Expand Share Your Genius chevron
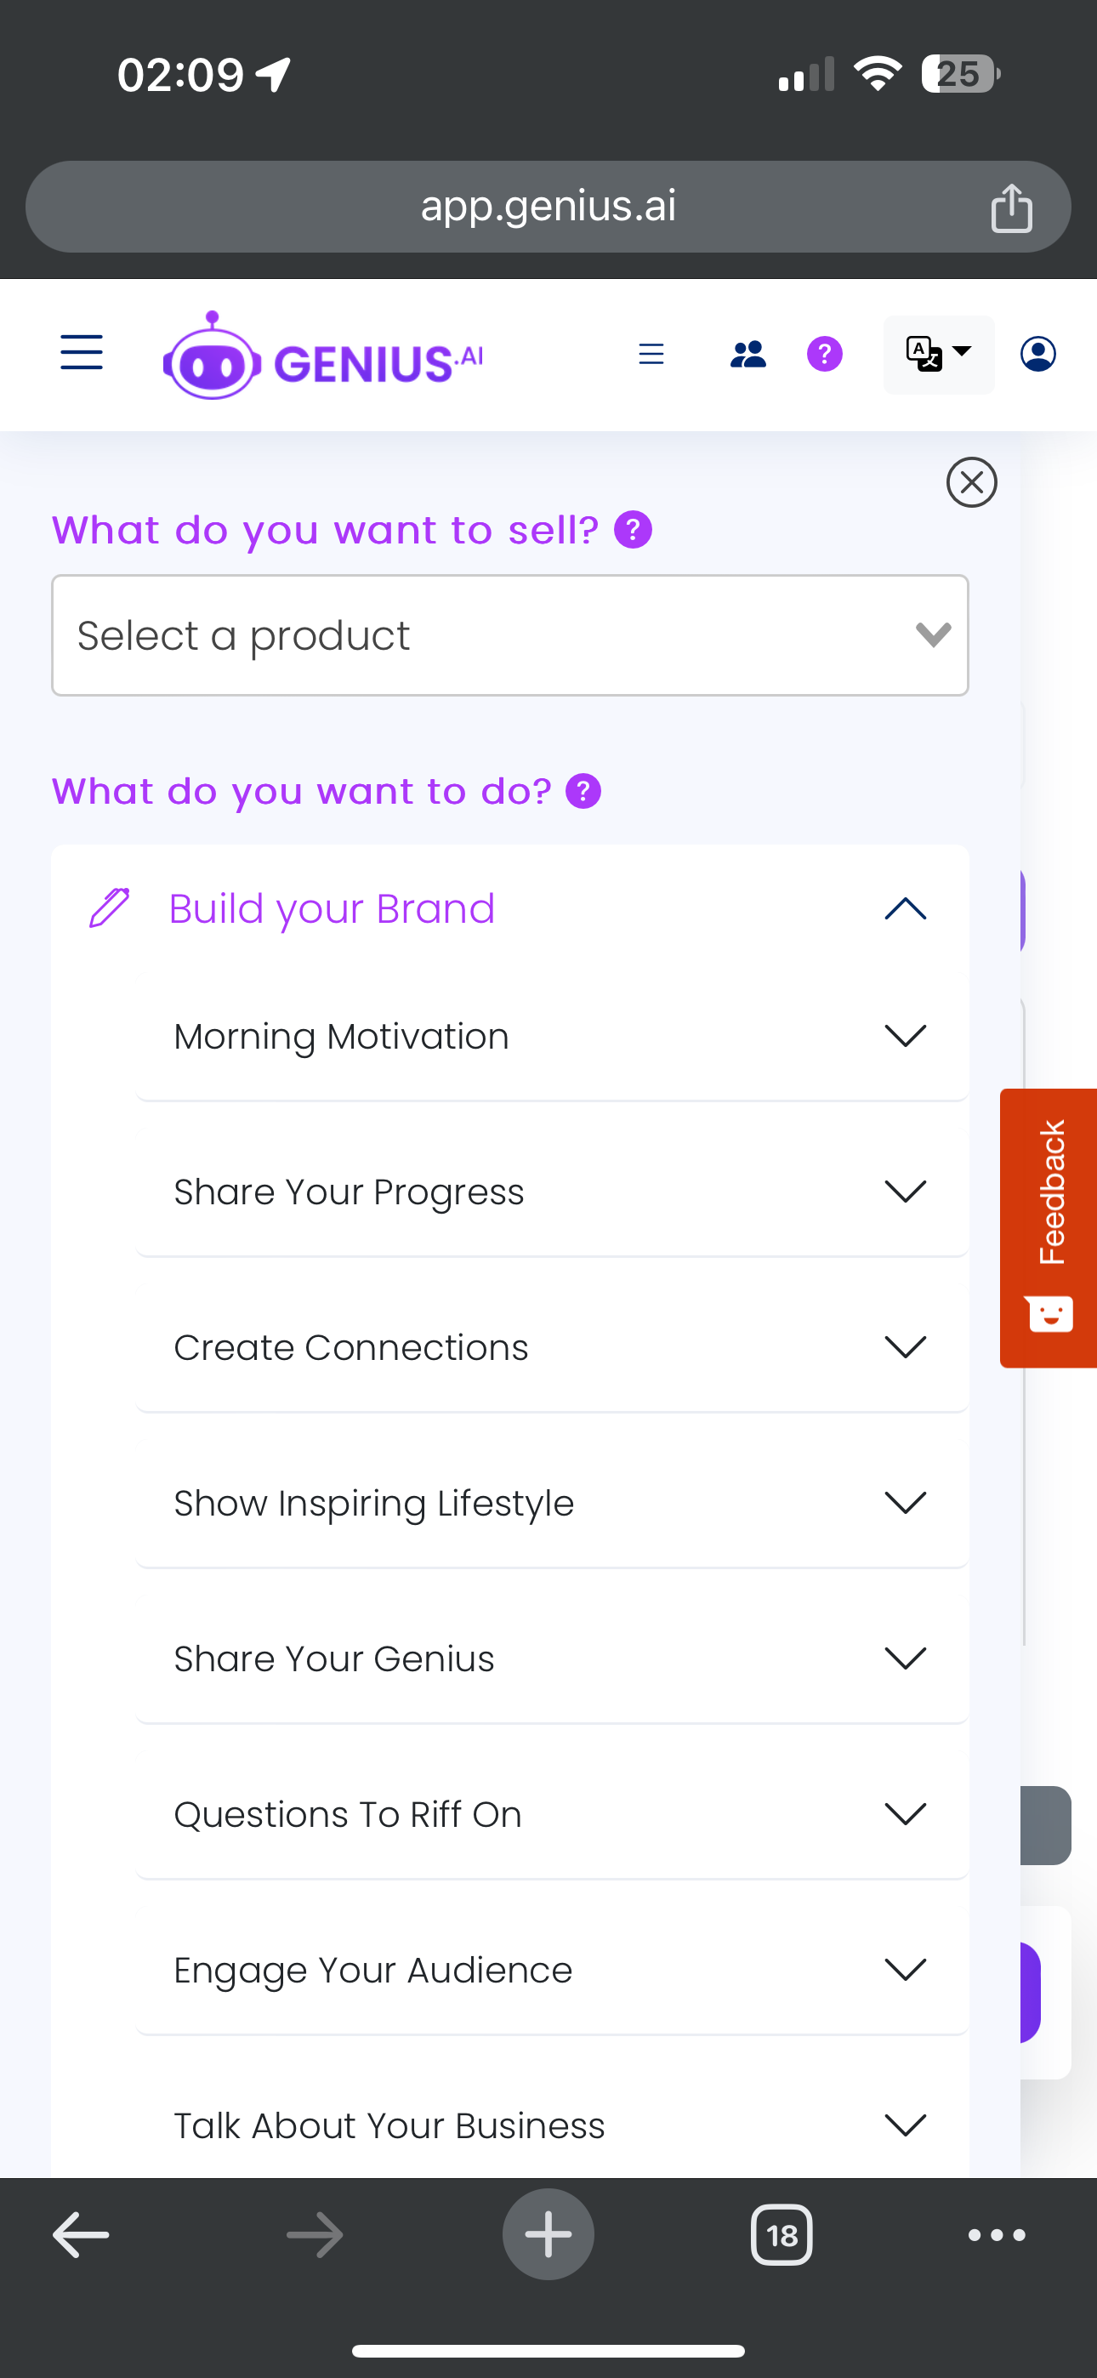Viewport: 1097px width, 2378px height. pyautogui.click(x=905, y=1658)
